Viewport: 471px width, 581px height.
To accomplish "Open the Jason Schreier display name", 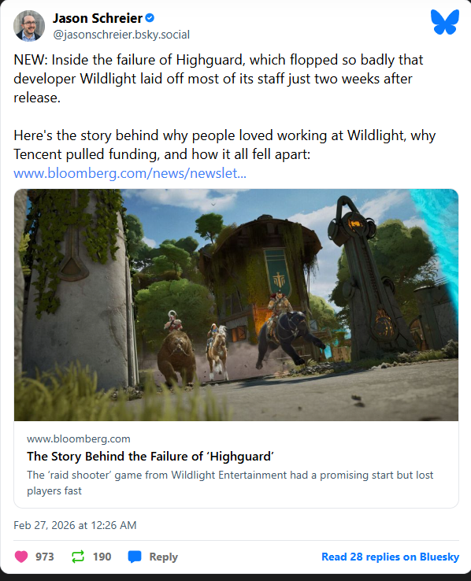I will click(98, 18).
